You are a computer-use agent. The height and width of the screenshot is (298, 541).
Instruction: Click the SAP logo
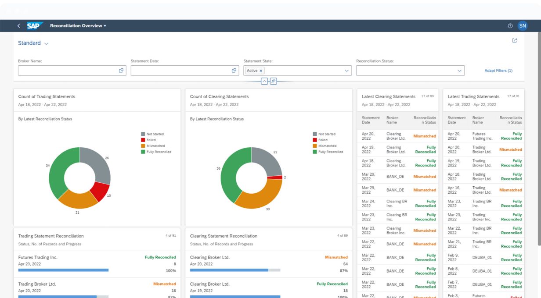coord(35,26)
